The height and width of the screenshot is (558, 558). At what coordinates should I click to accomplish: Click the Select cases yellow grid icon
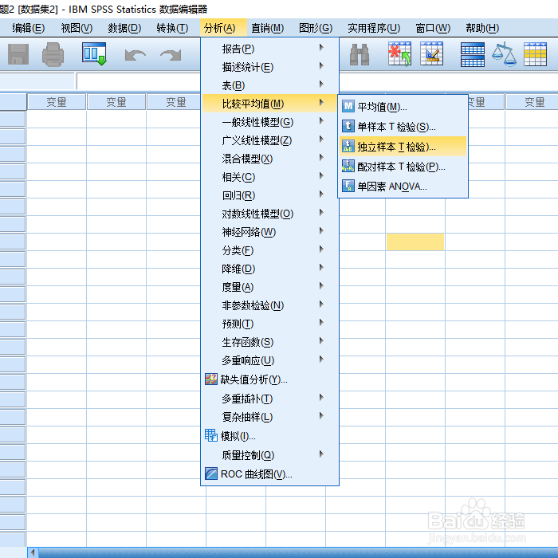[x=535, y=54]
